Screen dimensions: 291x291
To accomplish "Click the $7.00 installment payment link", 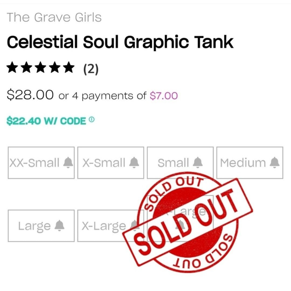I will click(164, 96).
